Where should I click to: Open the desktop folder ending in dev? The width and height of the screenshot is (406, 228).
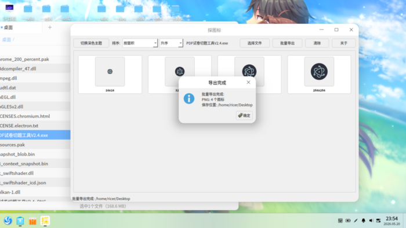coord(120,12)
